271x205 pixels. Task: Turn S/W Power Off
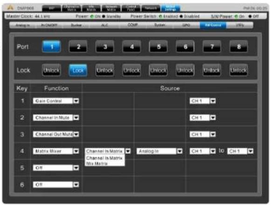click(250, 16)
